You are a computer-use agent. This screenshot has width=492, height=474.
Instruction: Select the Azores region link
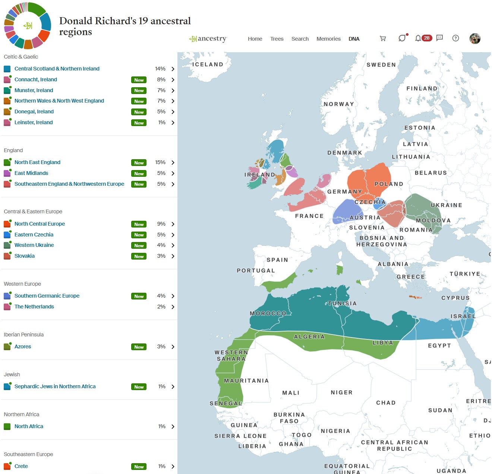[23, 346]
